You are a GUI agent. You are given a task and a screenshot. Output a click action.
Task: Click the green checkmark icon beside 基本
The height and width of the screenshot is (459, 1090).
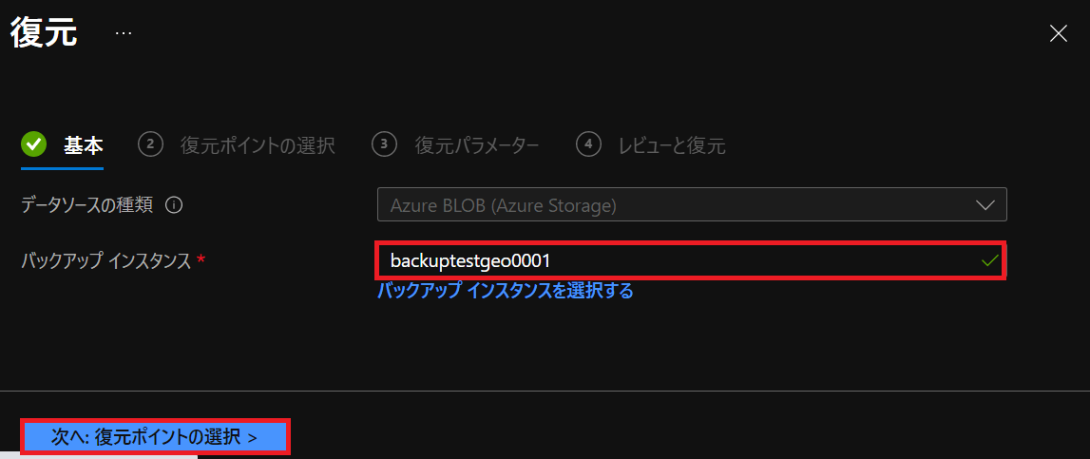point(33,144)
